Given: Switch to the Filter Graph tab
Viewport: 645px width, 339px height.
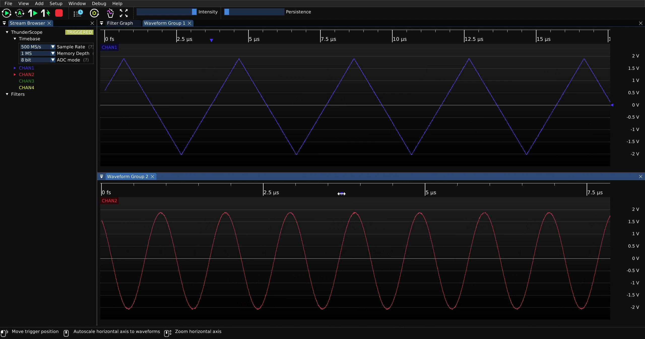Looking at the screenshot, I should point(120,23).
